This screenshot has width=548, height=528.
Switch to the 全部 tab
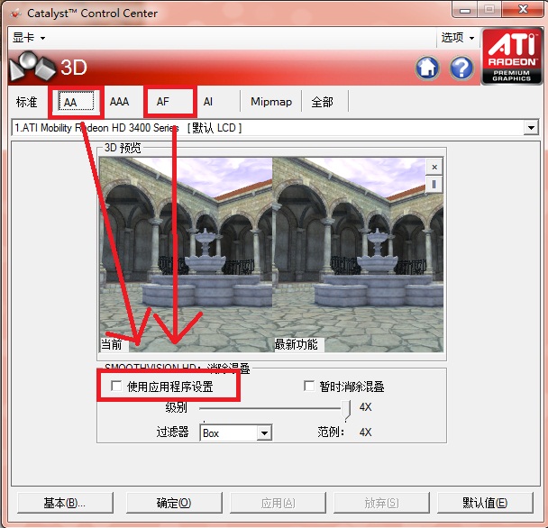(323, 102)
